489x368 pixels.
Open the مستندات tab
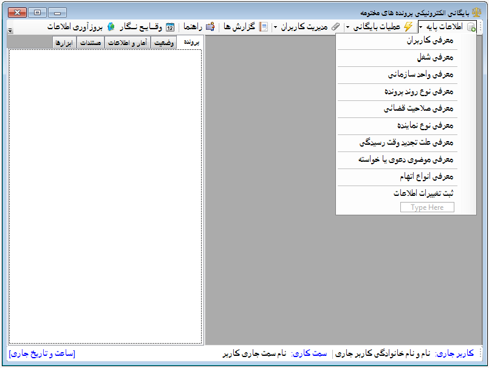pyautogui.click(x=91, y=43)
